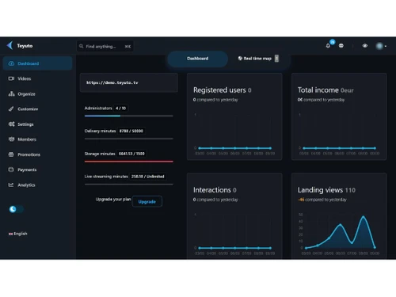Click the Interactions chart line
Screen dimensions: 396x297
pos(234,248)
